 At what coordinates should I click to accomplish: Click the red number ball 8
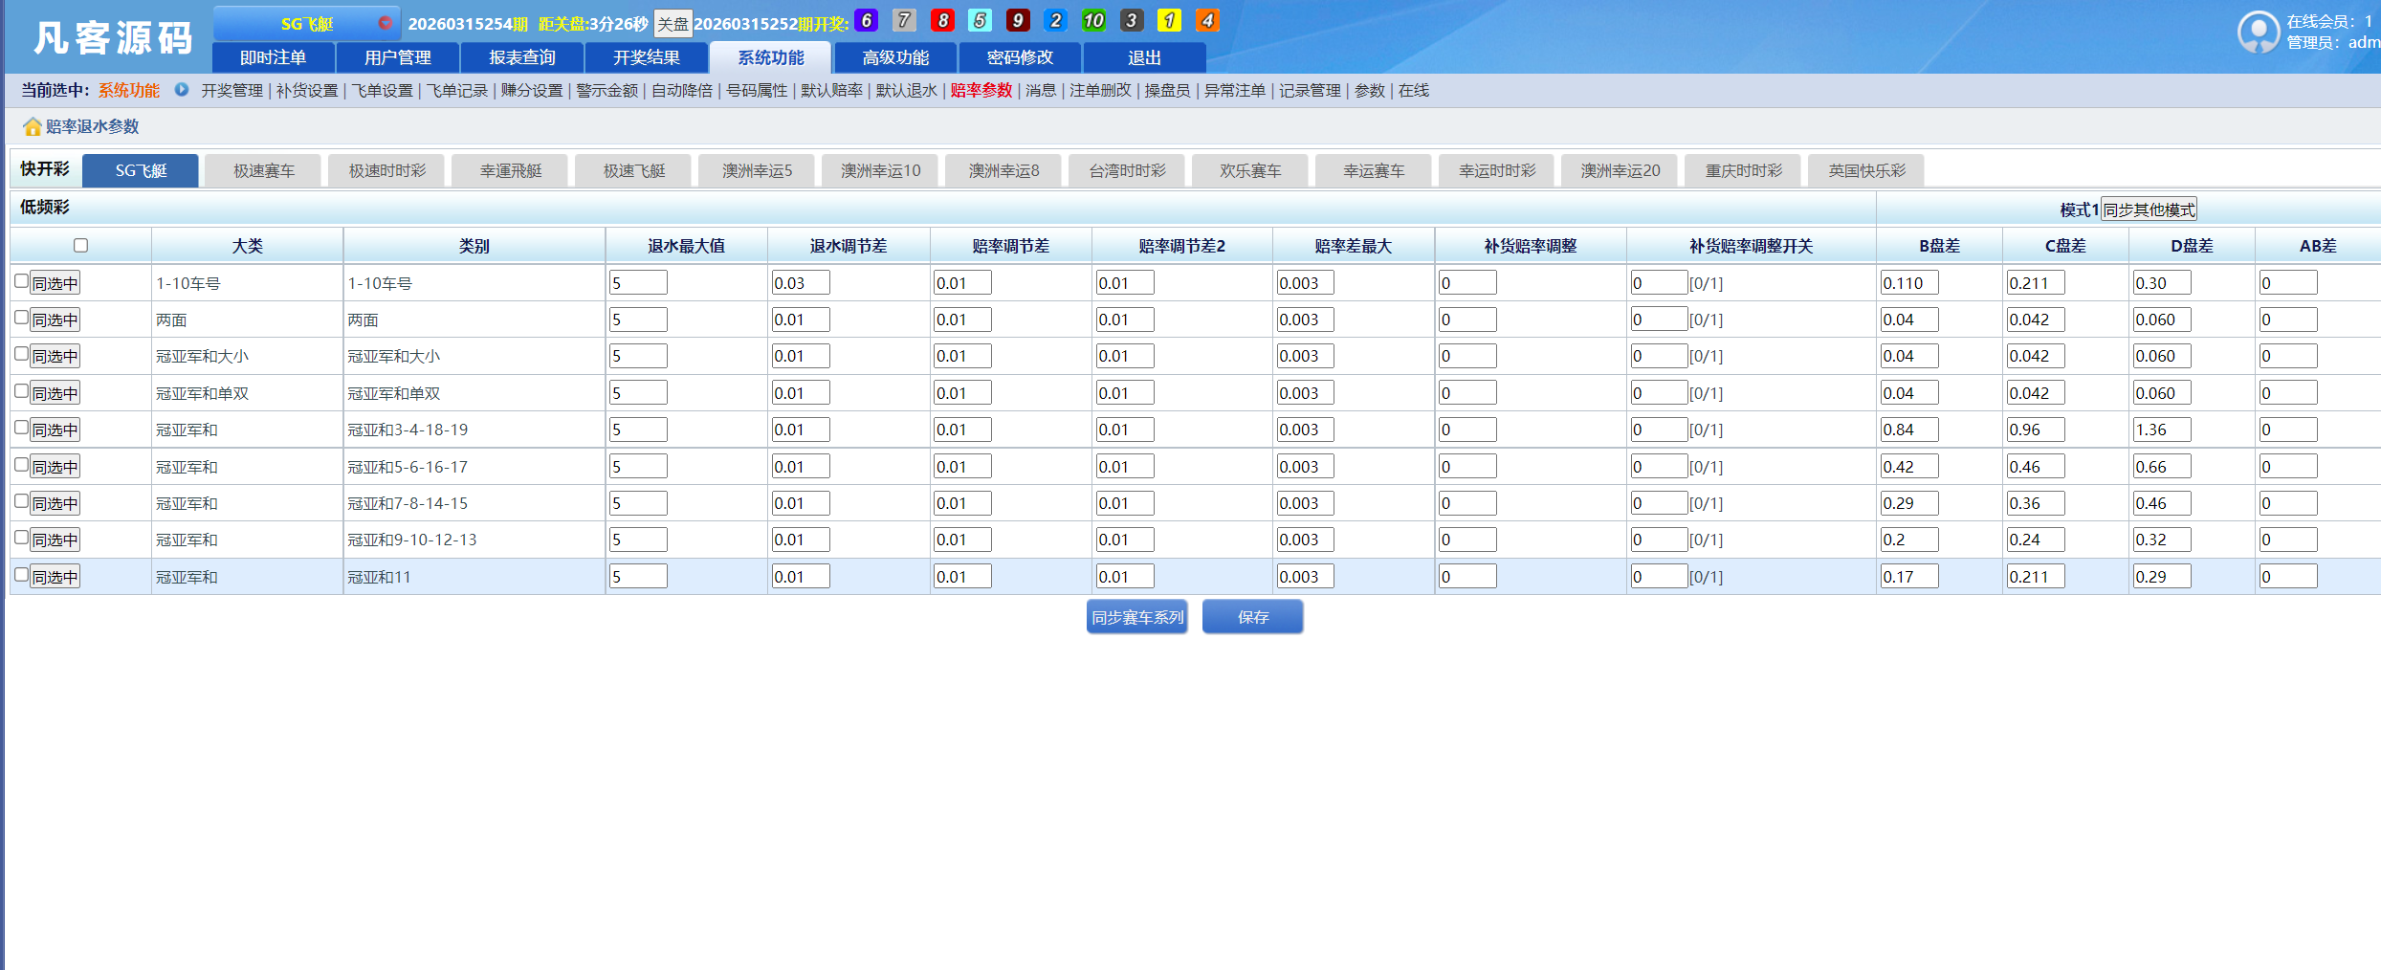click(x=941, y=19)
